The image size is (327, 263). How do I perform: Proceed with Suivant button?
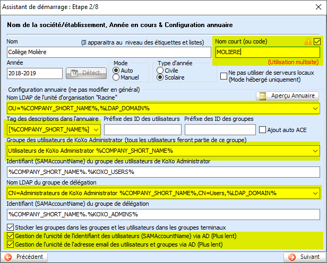[305, 257]
